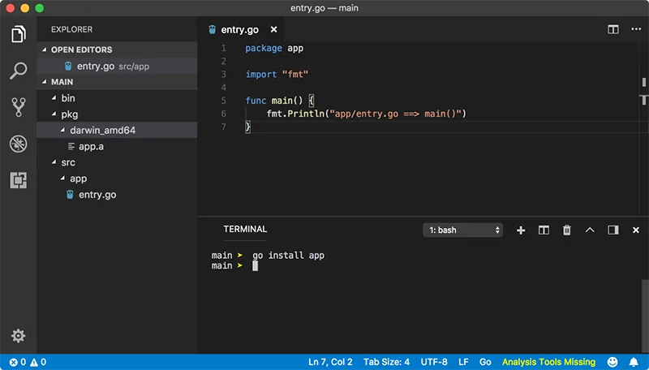Image resolution: width=649 pixels, height=370 pixels.
Task: Collapse the OPEN EDITORS section
Action: pos(45,49)
